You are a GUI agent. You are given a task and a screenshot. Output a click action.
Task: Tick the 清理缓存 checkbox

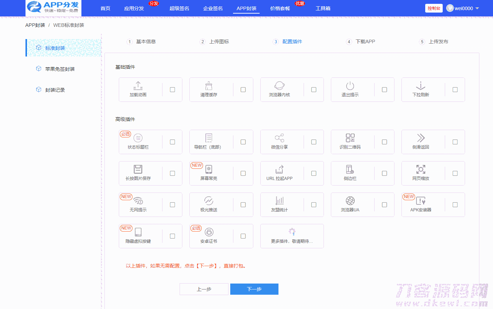[x=243, y=90]
